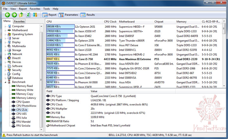Select the Computer icon in tree
This screenshot has width=228, height=139.
tap(9, 26)
